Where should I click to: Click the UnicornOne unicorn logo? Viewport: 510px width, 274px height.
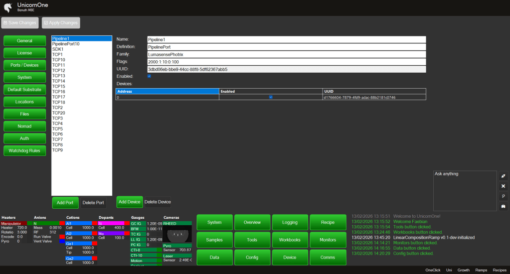coord(7,7)
